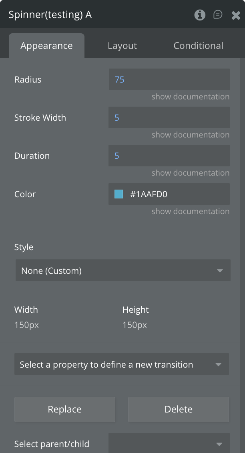Viewport: 245px width, 453px height.
Task: Show documentation for Radius
Action: (190, 97)
